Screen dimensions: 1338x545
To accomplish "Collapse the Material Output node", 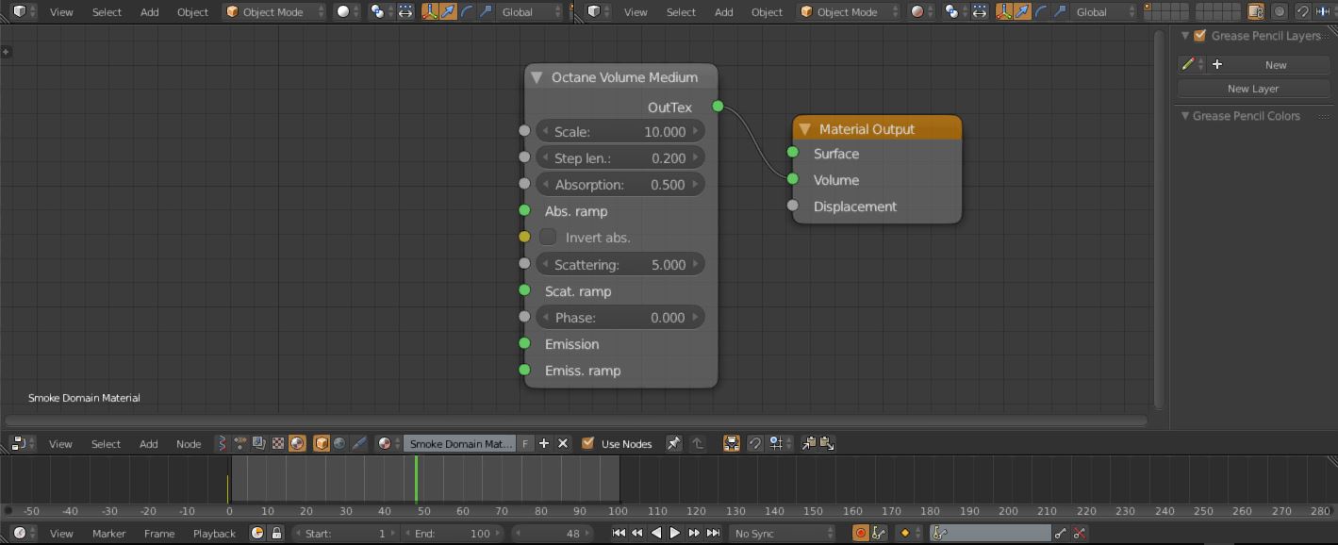I will coord(804,129).
